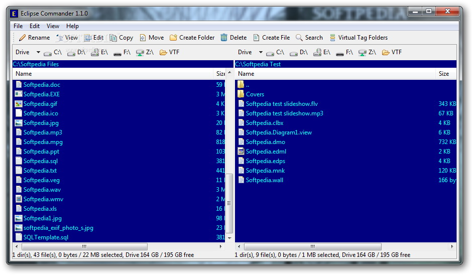473x275 pixels.
Task: Expand the left panel Drive dropdown
Action: pos(38,52)
